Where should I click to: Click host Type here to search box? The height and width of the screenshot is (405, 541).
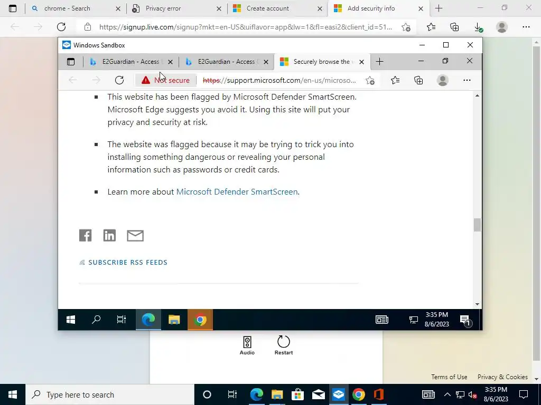point(110,394)
